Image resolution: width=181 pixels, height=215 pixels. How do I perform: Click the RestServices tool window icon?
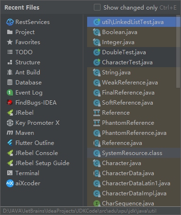10,22
